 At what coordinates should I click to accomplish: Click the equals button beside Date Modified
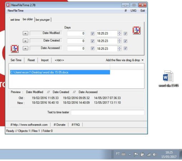(25, 33)
